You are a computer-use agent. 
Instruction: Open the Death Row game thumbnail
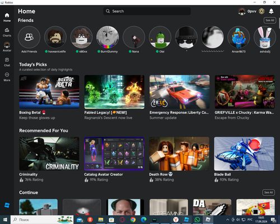(x=179, y=153)
